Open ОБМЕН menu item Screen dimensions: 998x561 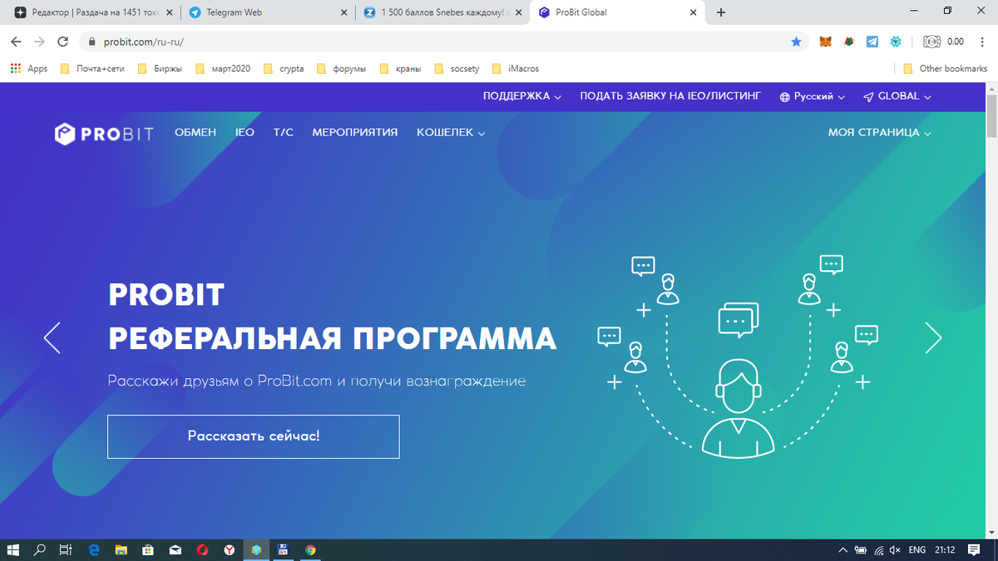pyautogui.click(x=195, y=132)
